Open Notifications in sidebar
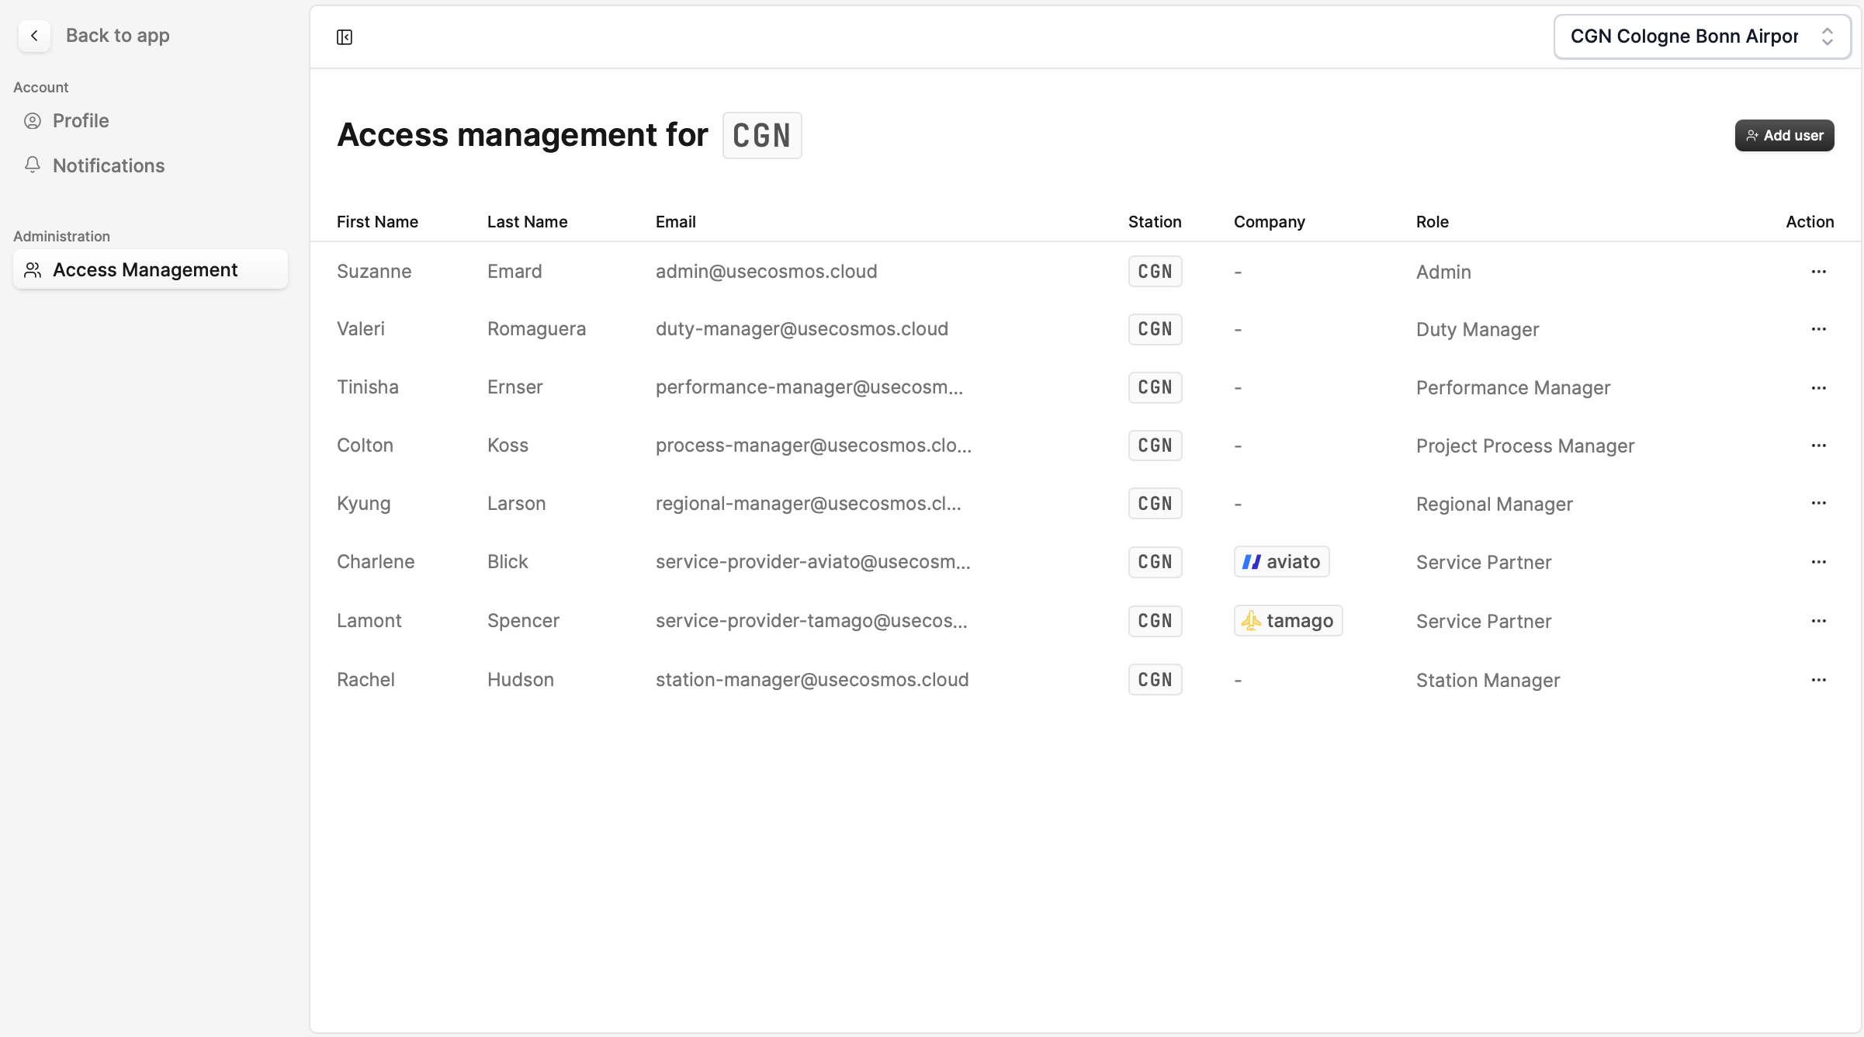This screenshot has height=1037, width=1864. (x=109, y=165)
